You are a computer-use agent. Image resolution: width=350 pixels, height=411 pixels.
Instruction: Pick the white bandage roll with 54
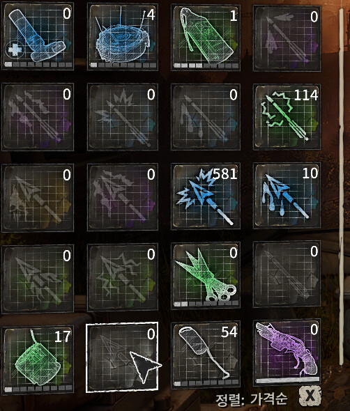pos(206,355)
